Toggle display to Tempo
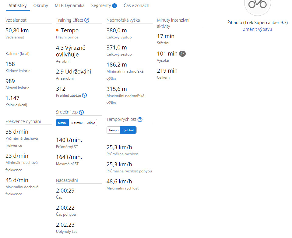Image resolution: width=292 pixels, height=238 pixels. coord(113,130)
